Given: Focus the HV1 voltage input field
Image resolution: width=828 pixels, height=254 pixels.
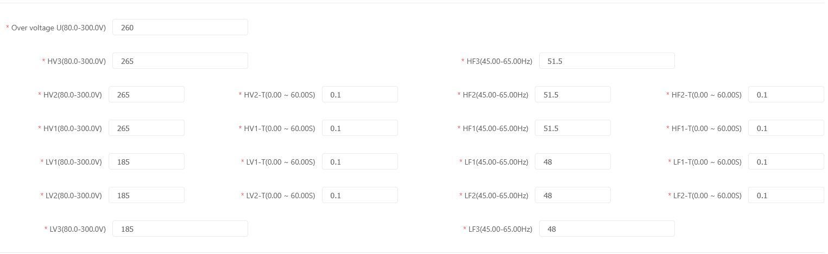Looking at the screenshot, I should click(x=147, y=128).
